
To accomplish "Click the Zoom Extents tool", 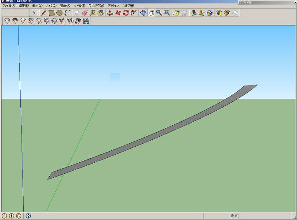I will click(x=167, y=13).
